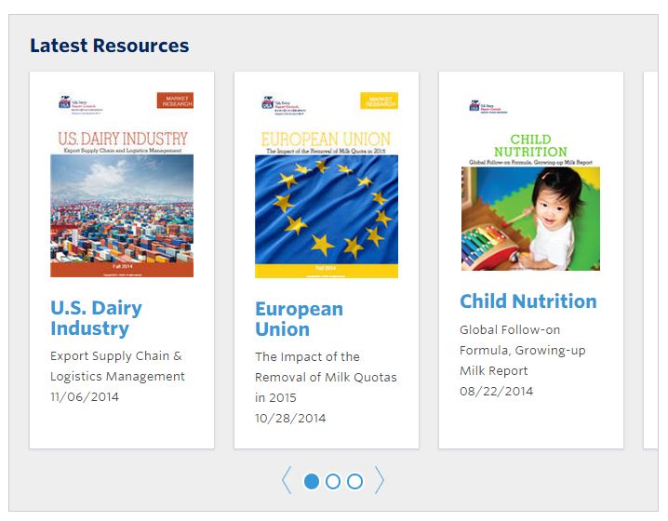Click the Global Follow-on Formula description text
The height and width of the screenshot is (521, 668).
click(522, 350)
